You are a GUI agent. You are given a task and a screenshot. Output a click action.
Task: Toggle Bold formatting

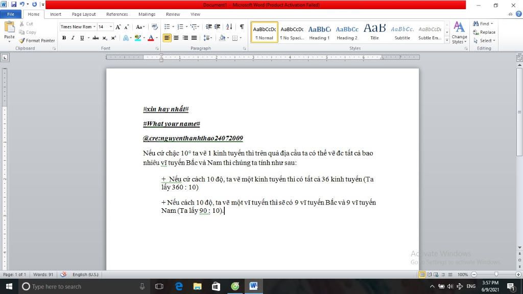[64, 38]
